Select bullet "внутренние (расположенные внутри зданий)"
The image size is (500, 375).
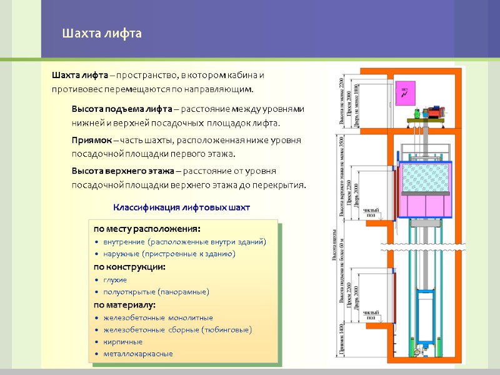184,242
